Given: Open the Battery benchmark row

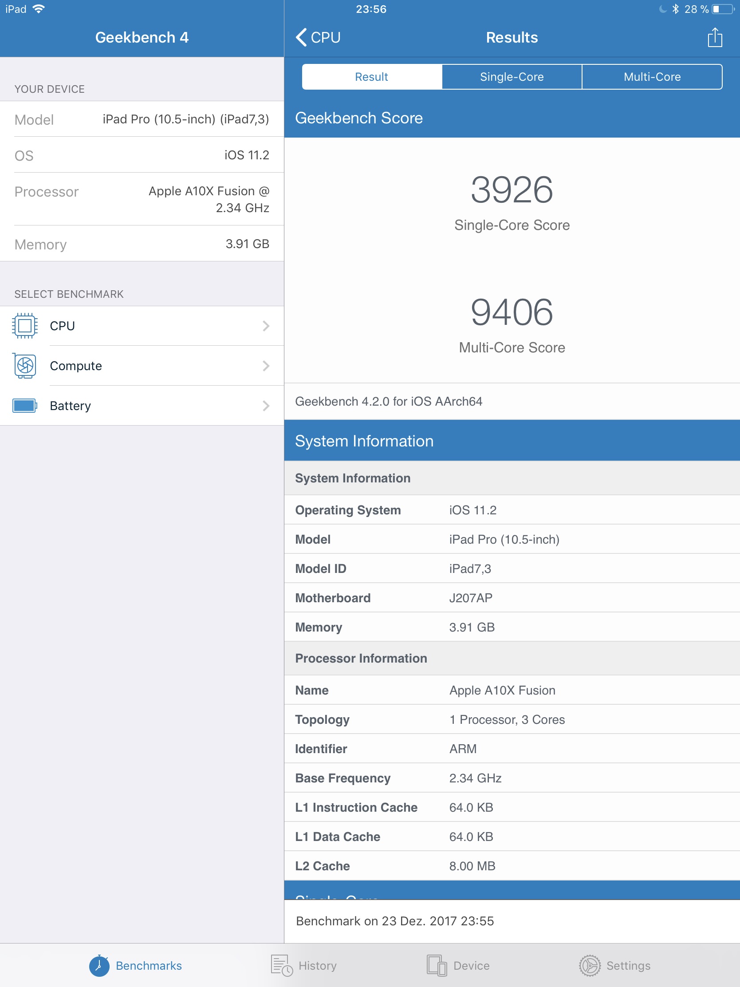Looking at the screenshot, I should pos(142,406).
